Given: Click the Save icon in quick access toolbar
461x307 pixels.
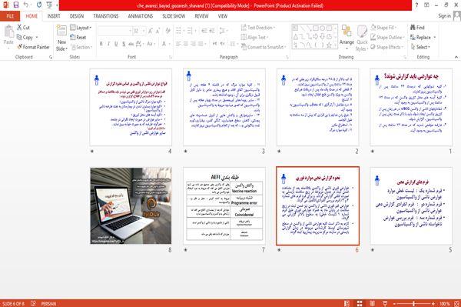Looking at the screenshot, I should [16, 5].
